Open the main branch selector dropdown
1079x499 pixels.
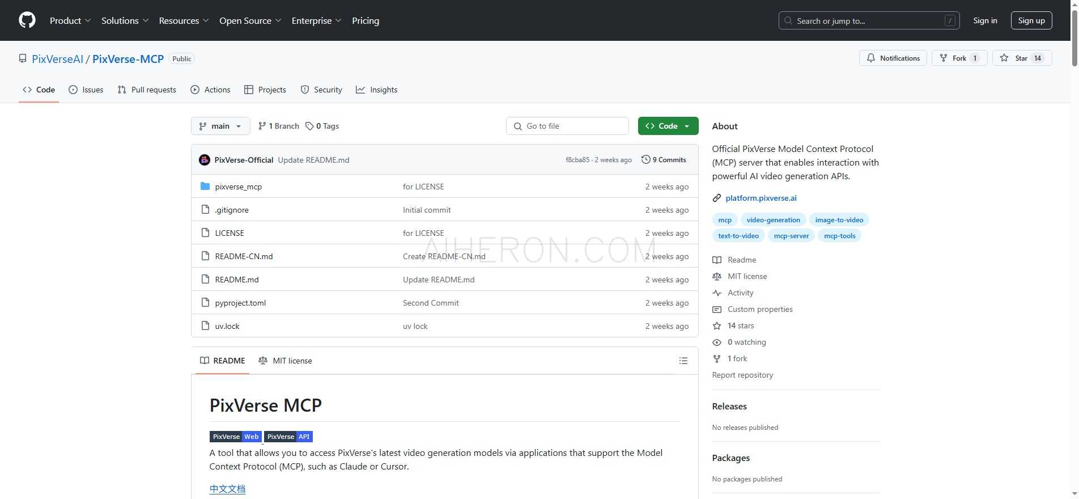[220, 126]
